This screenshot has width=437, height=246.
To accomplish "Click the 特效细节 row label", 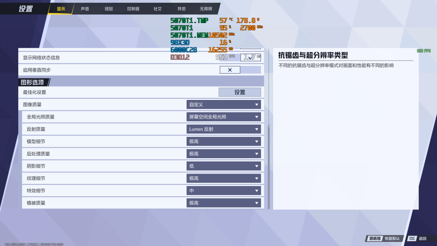I will [x=36, y=191].
